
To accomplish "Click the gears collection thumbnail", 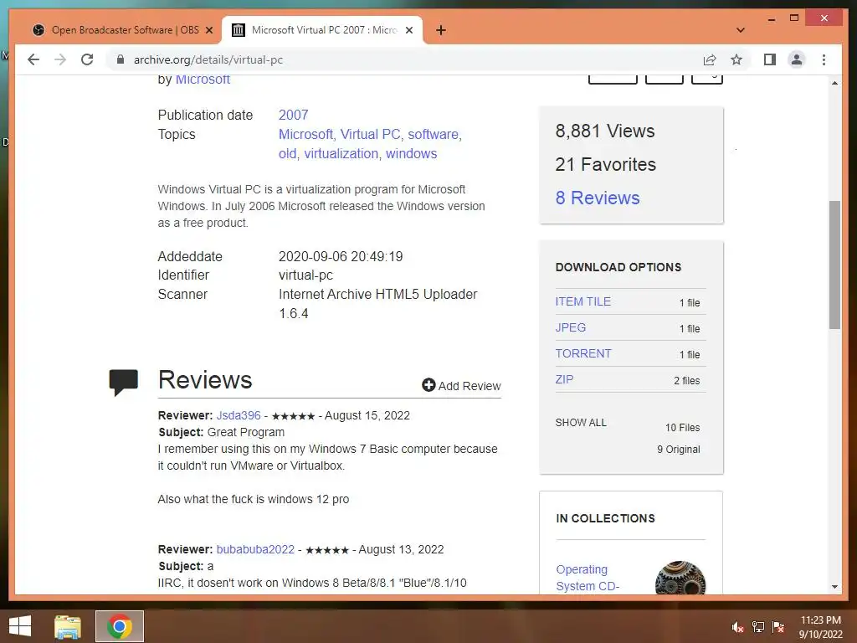I will click(x=680, y=578).
